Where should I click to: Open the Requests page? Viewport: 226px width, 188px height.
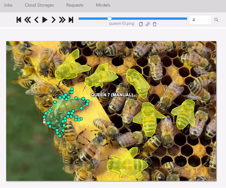coord(75,5)
